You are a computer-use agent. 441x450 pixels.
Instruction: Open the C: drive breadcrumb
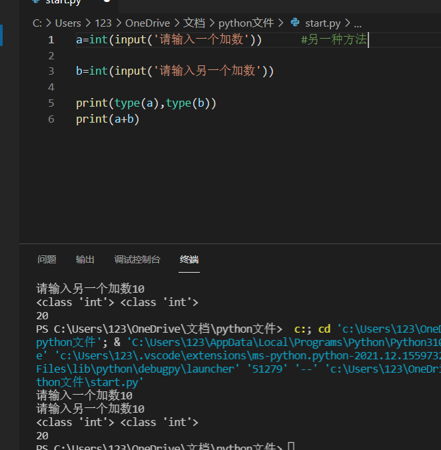click(37, 23)
